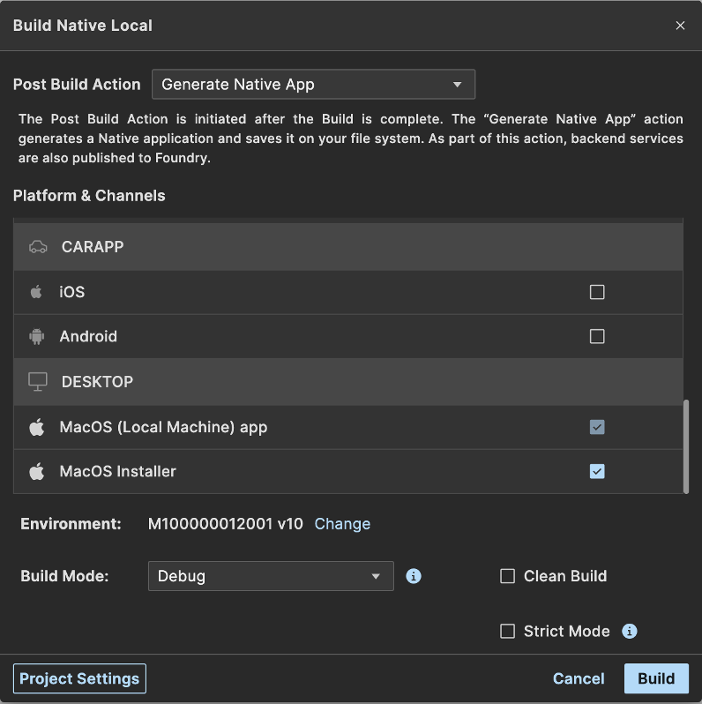Enable the iOS platform checkbox
The width and height of the screenshot is (702, 704).
pos(597,292)
